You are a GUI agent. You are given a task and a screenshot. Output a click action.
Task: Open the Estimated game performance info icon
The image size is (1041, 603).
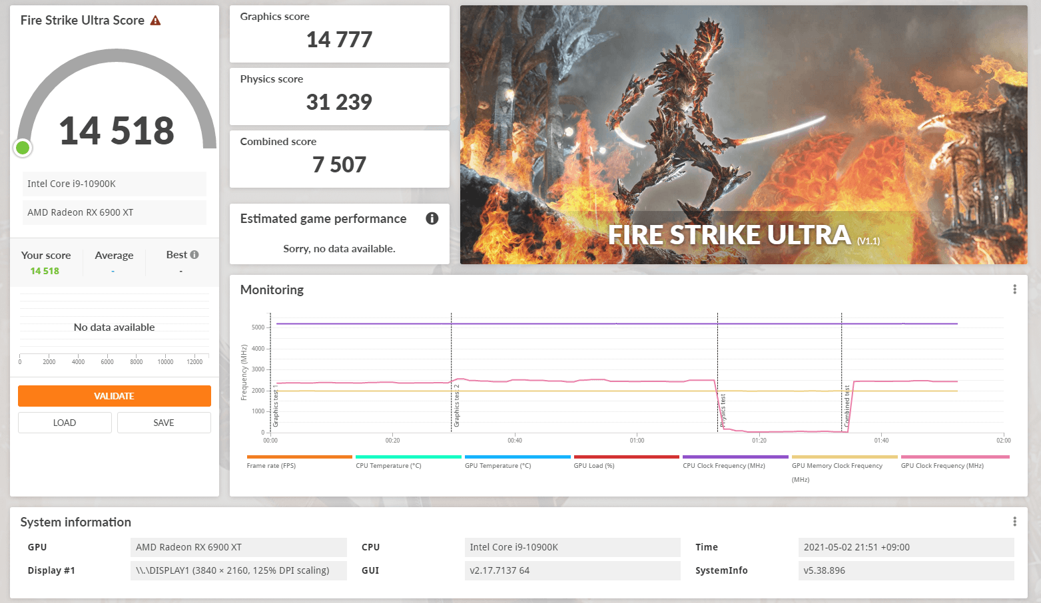pyautogui.click(x=432, y=218)
